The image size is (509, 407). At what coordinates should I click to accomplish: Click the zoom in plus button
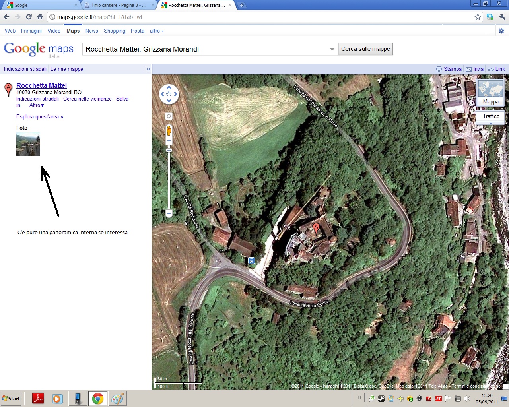169,141
